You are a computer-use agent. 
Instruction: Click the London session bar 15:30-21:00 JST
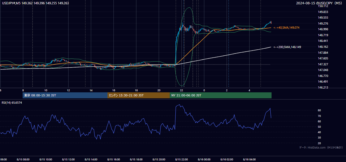[x=139, y=95]
